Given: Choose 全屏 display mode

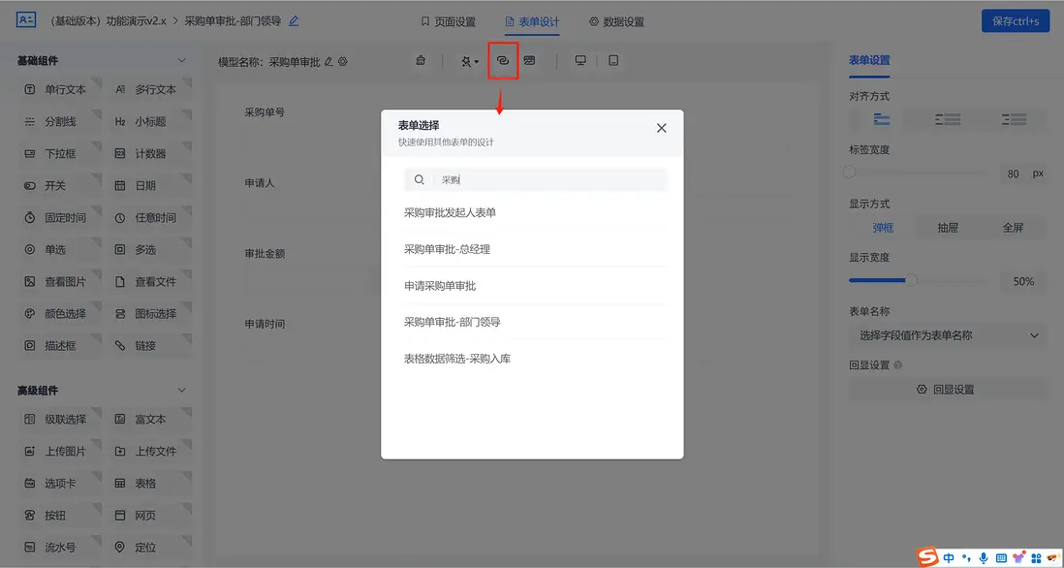Looking at the screenshot, I should tap(1014, 227).
